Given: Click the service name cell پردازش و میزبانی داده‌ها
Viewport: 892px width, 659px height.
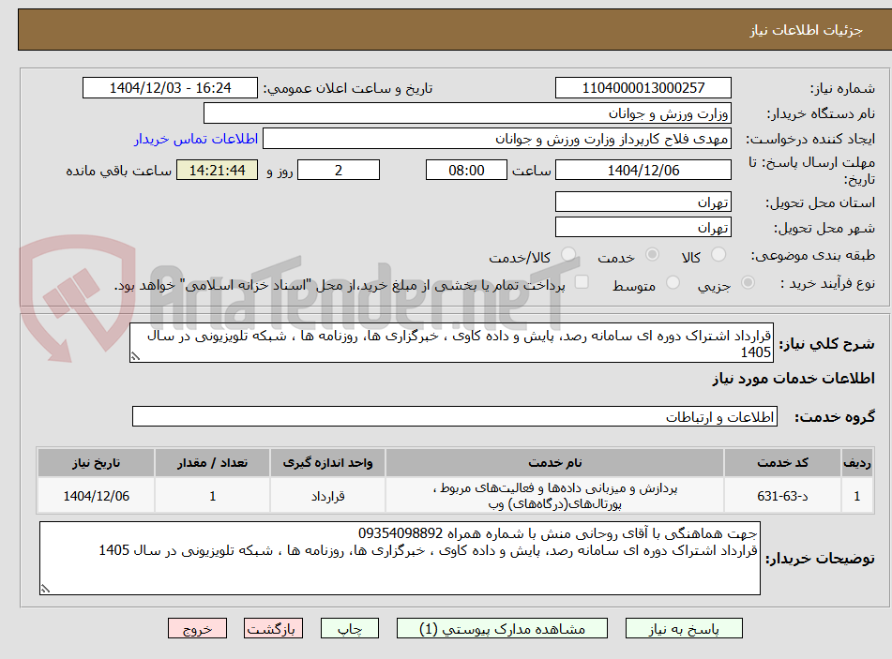Looking at the screenshot, I should pyautogui.click(x=554, y=496).
